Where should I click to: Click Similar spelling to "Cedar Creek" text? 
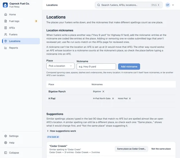tap(65, 149)
